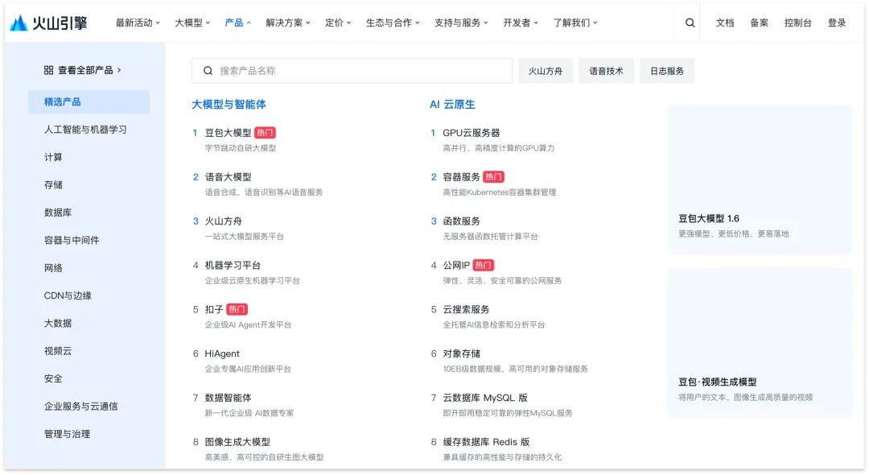Go to 控制台
The width and height of the screenshot is (869, 475).
pos(798,23)
